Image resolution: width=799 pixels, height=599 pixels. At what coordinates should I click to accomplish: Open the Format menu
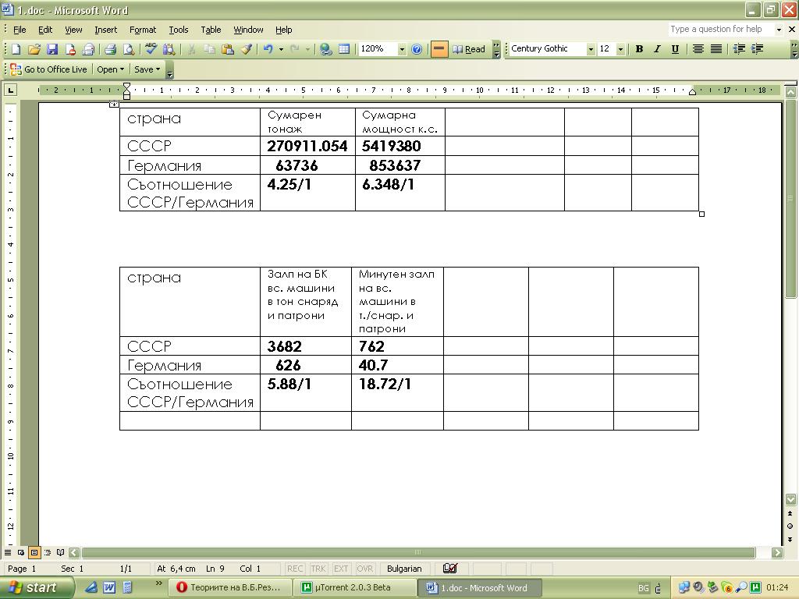(x=143, y=30)
